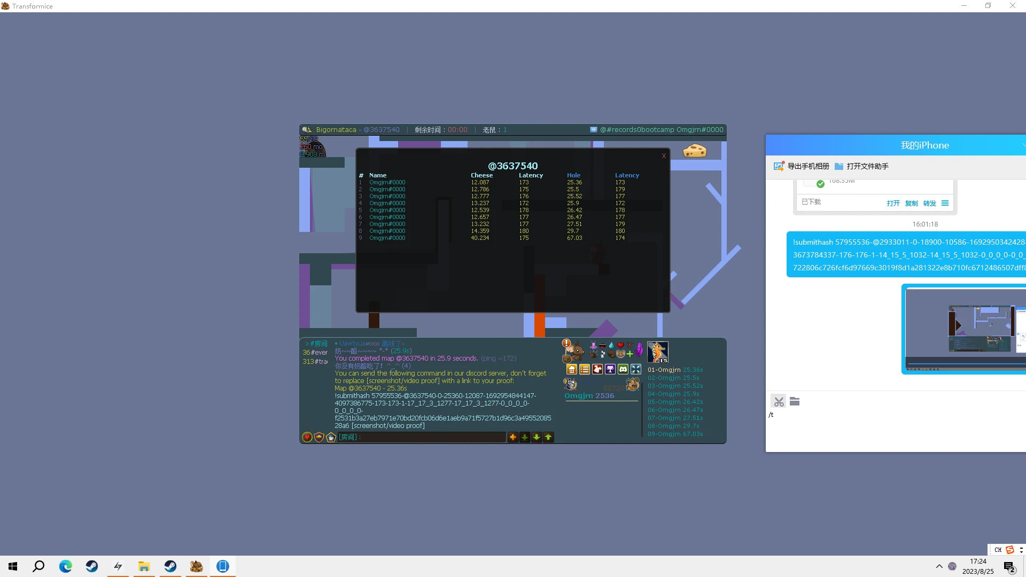Focus the iPhone chat message input area

point(896,430)
